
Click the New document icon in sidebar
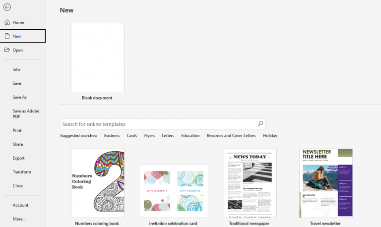[7, 36]
